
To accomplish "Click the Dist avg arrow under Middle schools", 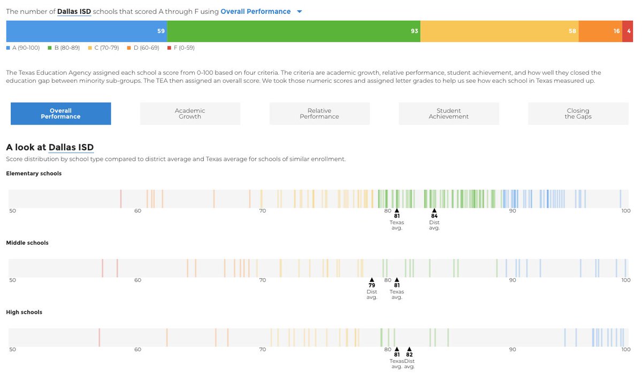I will pos(371,279).
